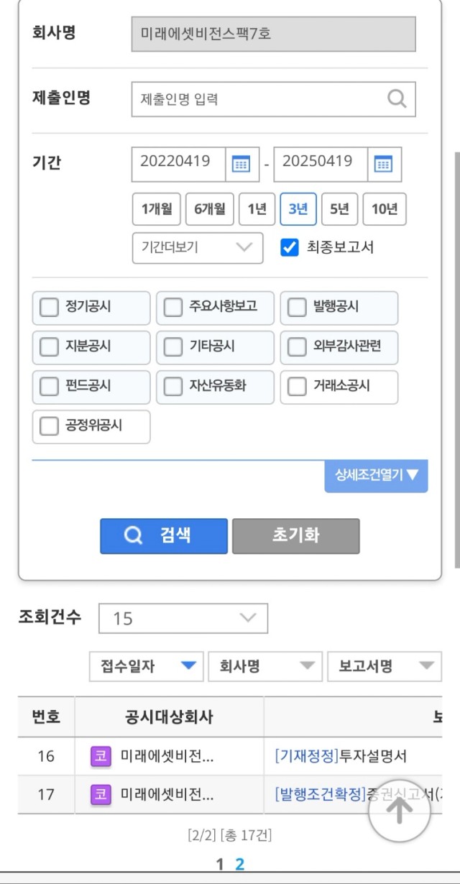The height and width of the screenshot is (884, 460).
Task: Click the submitter name search magnifier icon
Action: pyautogui.click(x=397, y=99)
